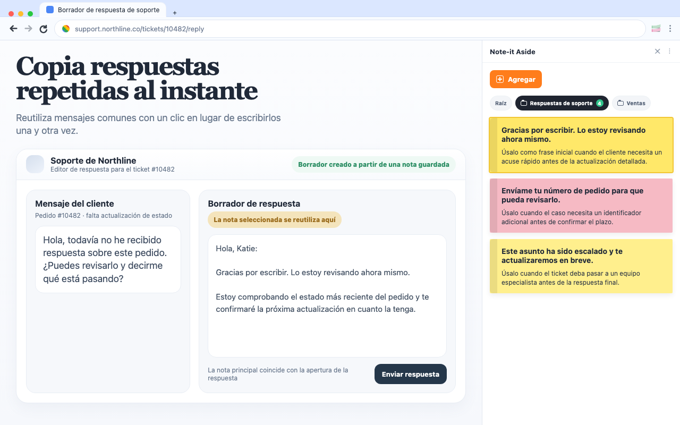Image resolution: width=680 pixels, height=425 pixels.
Task: Click the orange Agregar button
Action: [515, 79]
